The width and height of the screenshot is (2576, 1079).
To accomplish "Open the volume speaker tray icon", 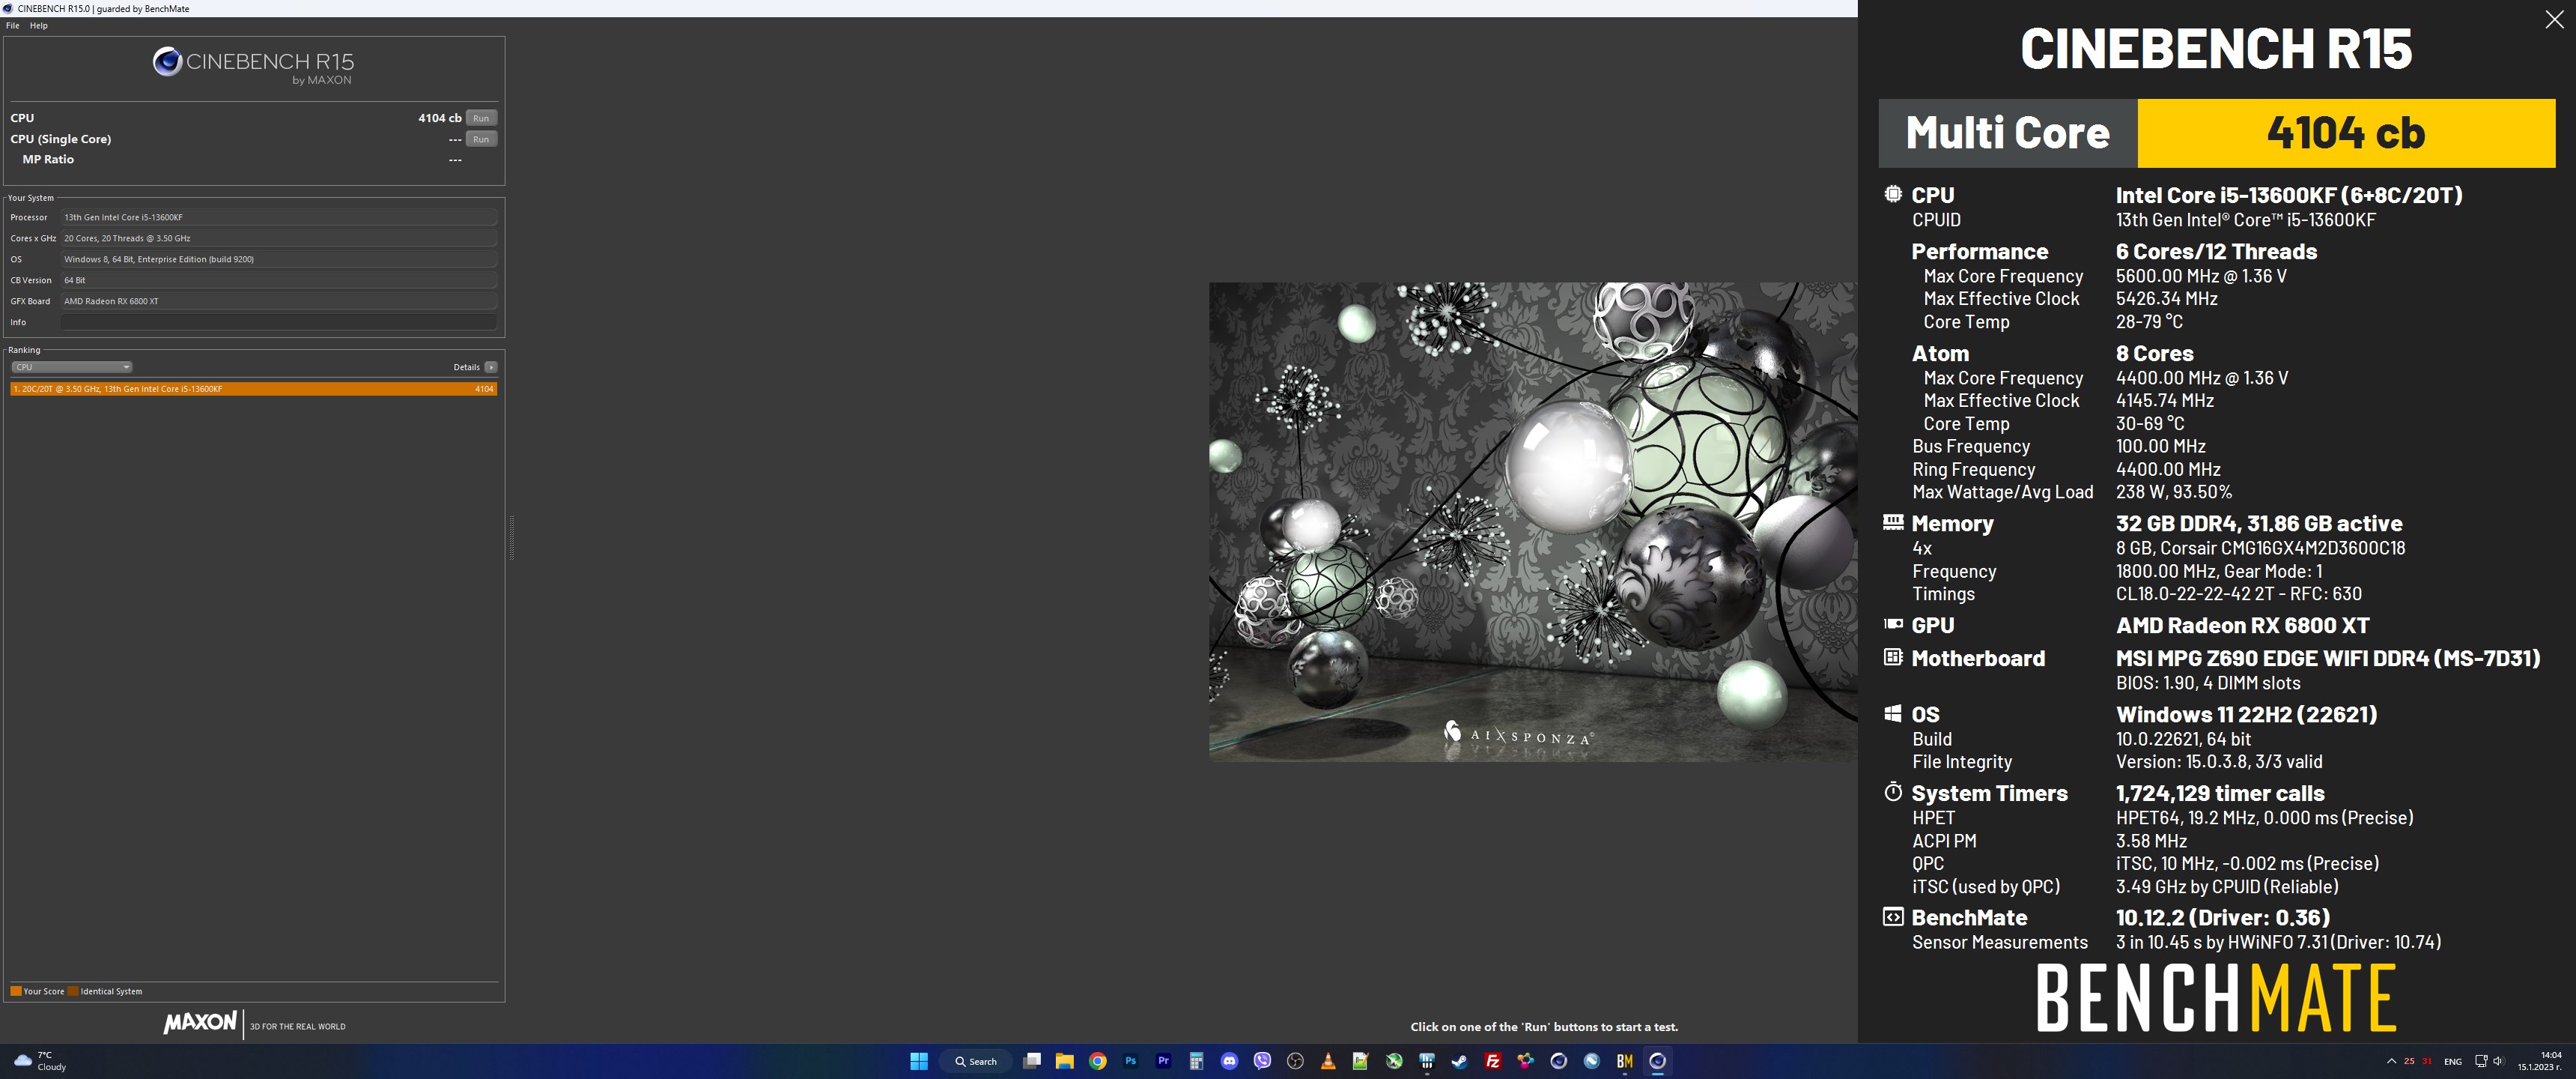I will [x=2498, y=1061].
